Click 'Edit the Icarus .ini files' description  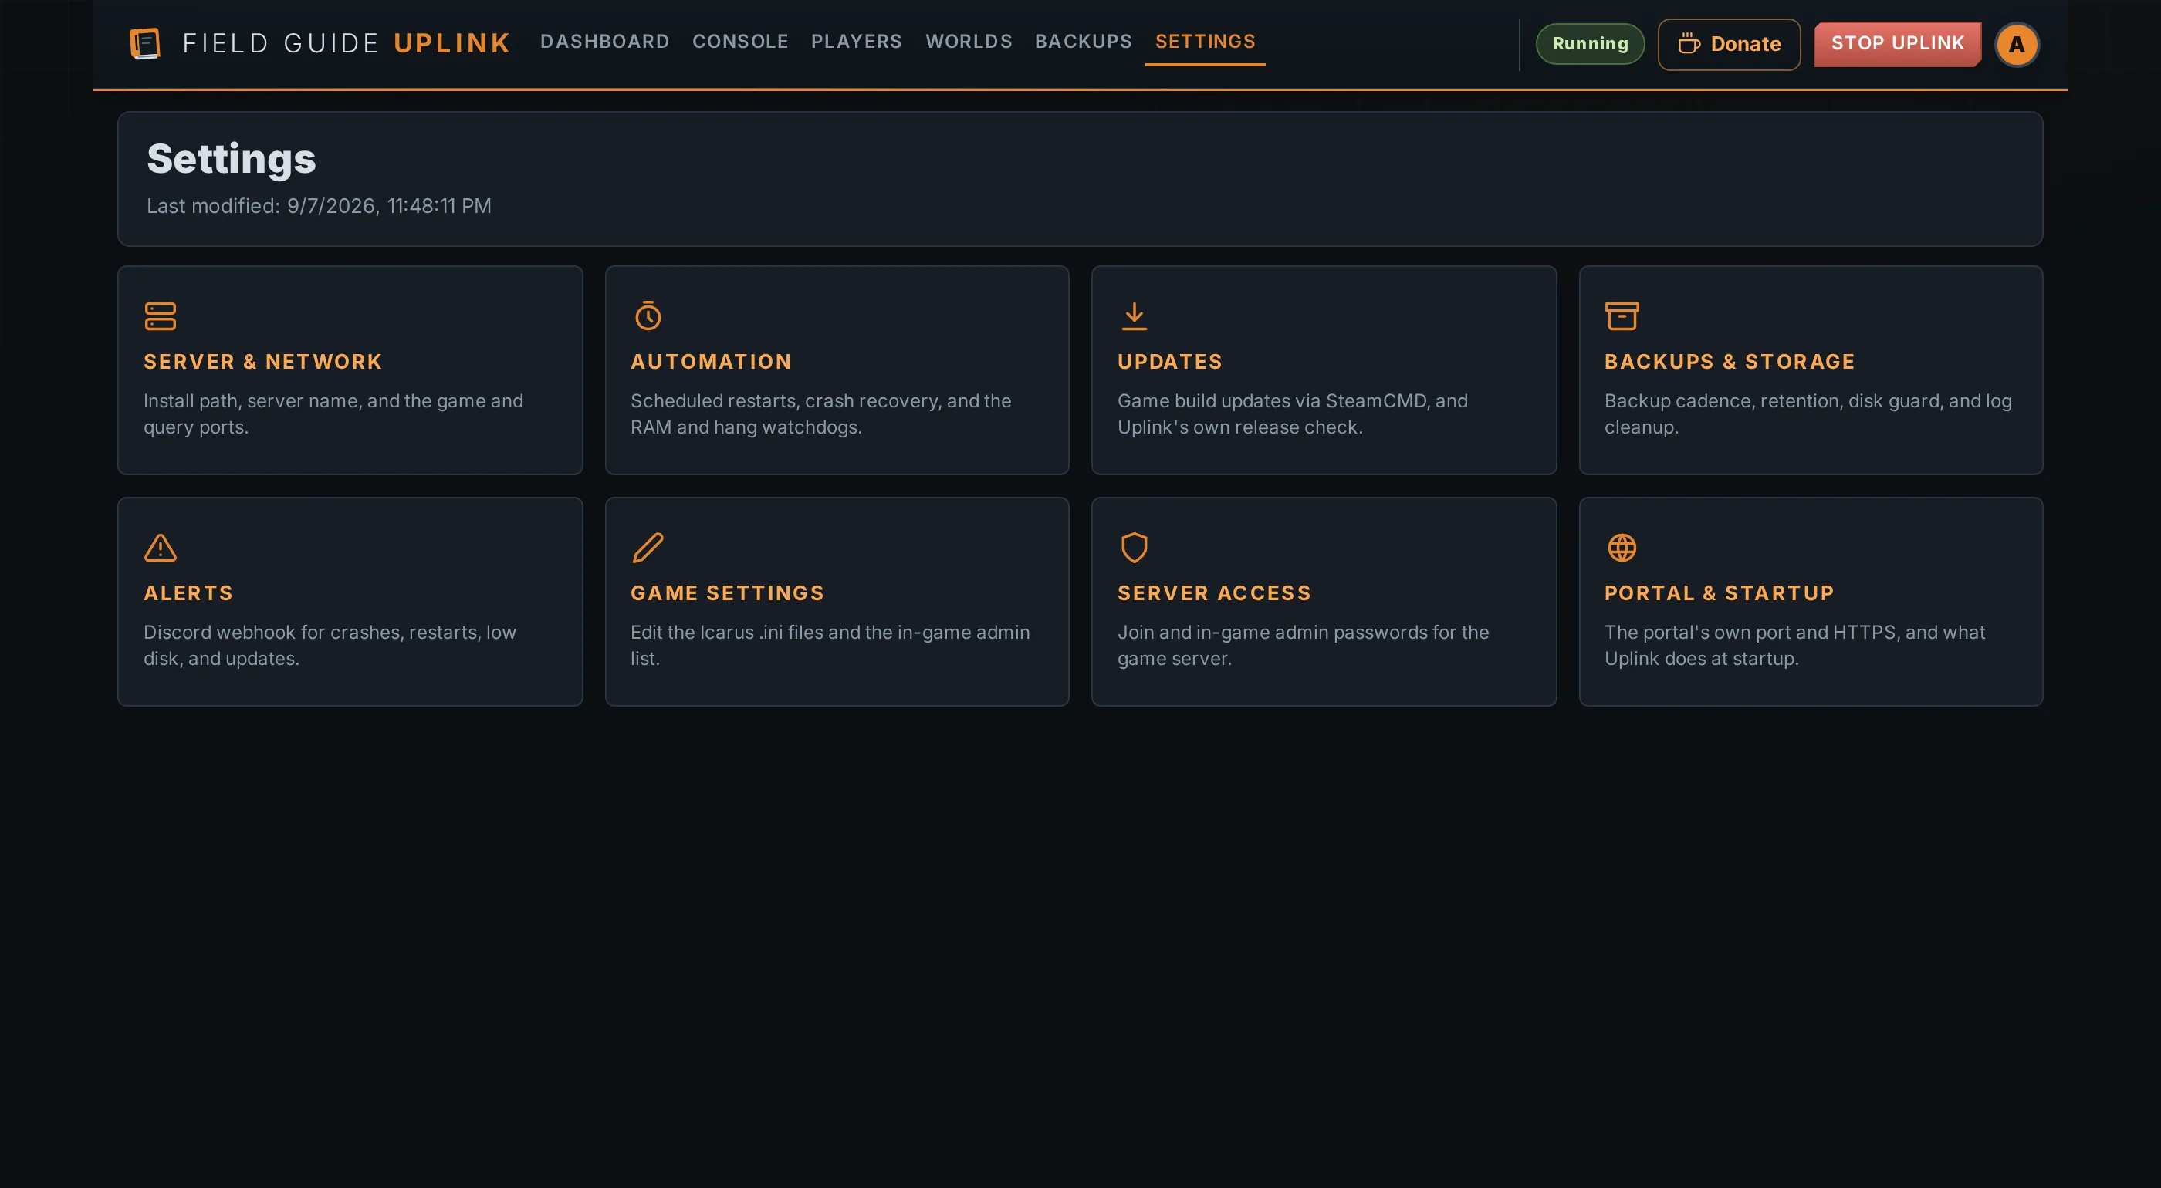(x=830, y=646)
